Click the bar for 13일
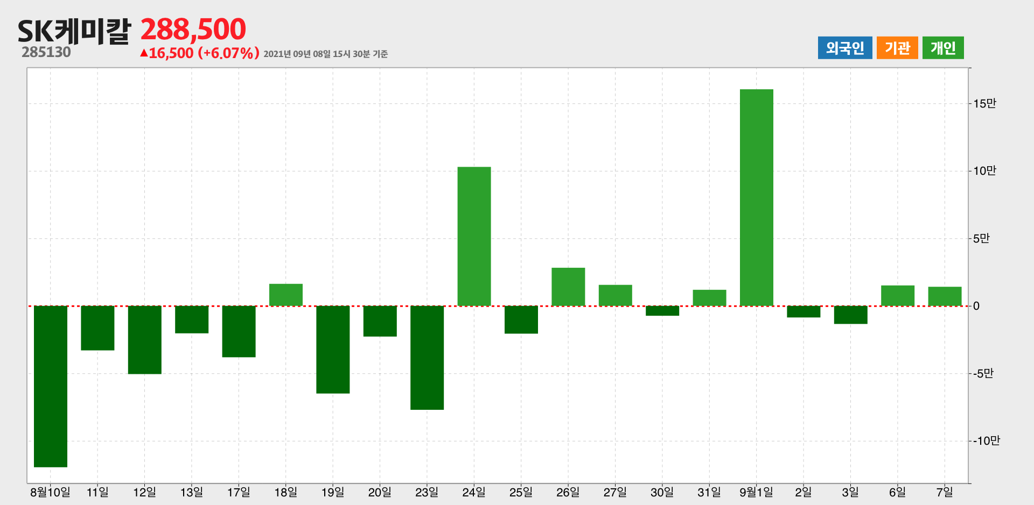Screen dimensions: 1034x505 (192, 319)
